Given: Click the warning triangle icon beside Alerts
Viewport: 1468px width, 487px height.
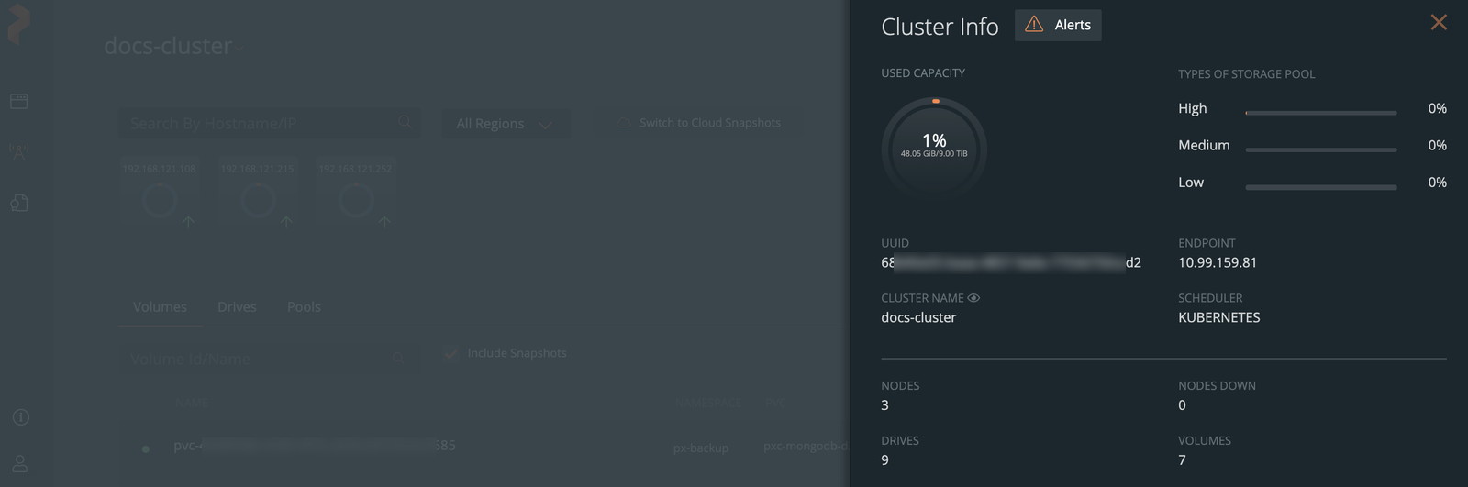Looking at the screenshot, I should point(1034,25).
